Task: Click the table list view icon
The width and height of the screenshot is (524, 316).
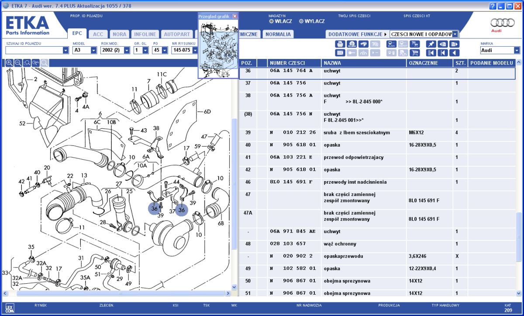Action: 340,53
